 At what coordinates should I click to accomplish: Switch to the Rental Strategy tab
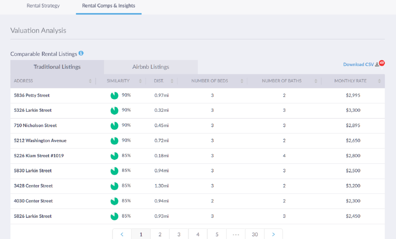43,6
